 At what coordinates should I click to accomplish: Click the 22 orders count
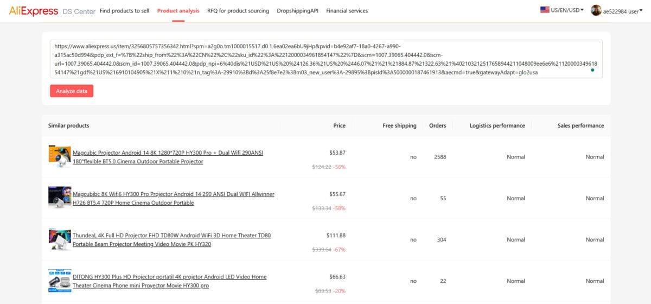coord(443,281)
